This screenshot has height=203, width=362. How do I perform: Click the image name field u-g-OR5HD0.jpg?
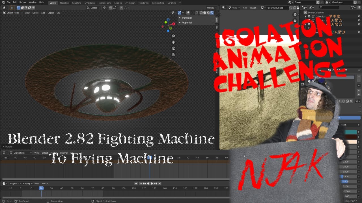tap(277, 8)
